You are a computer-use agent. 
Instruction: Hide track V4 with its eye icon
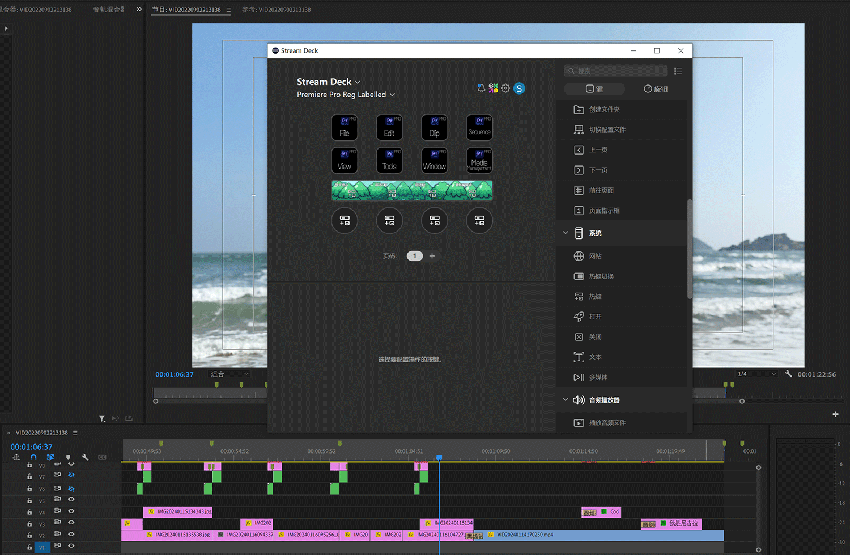pos(71,511)
